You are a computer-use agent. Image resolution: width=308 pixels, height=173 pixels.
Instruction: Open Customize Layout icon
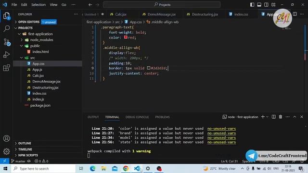[x=273, y=5]
